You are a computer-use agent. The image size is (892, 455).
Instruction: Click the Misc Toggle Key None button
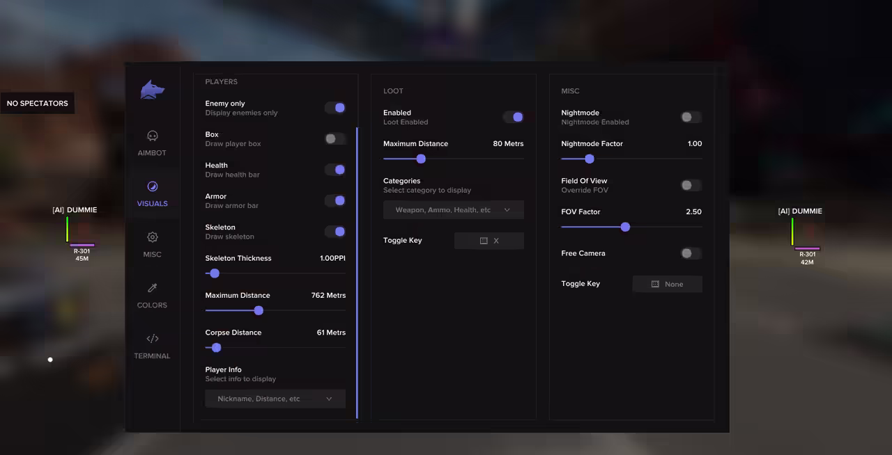[x=667, y=284]
